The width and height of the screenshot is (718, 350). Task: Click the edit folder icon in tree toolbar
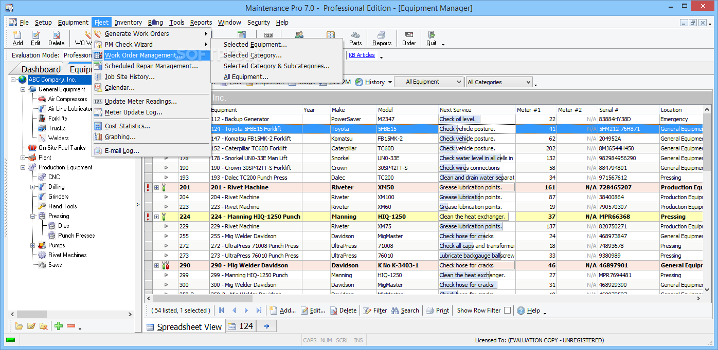(x=31, y=326)
